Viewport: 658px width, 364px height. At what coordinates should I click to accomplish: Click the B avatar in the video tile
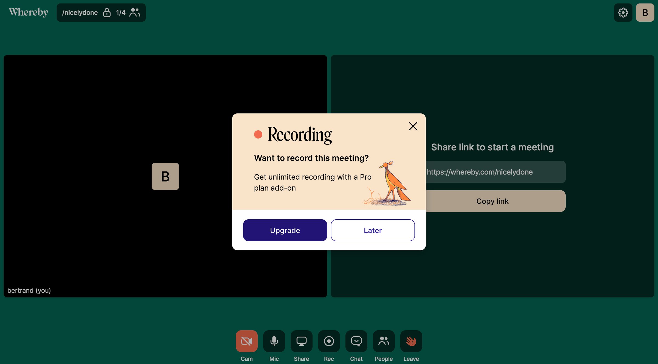pos(165,176)
